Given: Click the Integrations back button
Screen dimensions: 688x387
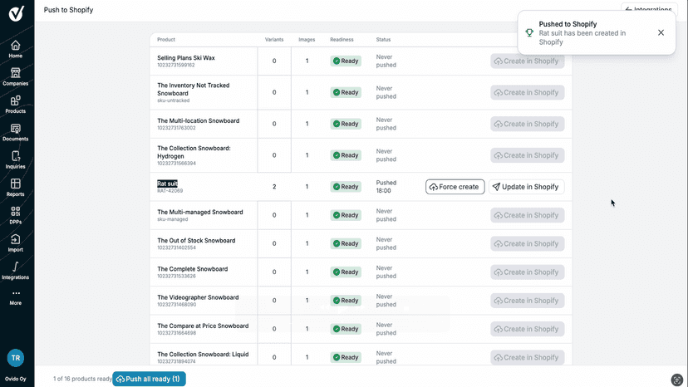Looking at the screenshot, I should click(x=649, y=9).
